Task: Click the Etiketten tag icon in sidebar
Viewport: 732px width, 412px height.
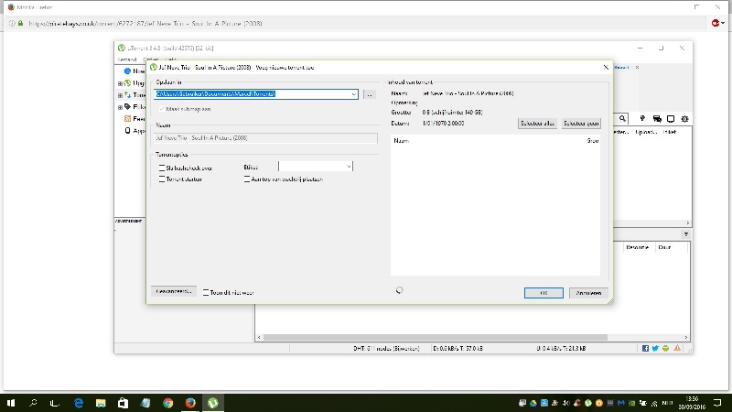Action: click(127, 106)
